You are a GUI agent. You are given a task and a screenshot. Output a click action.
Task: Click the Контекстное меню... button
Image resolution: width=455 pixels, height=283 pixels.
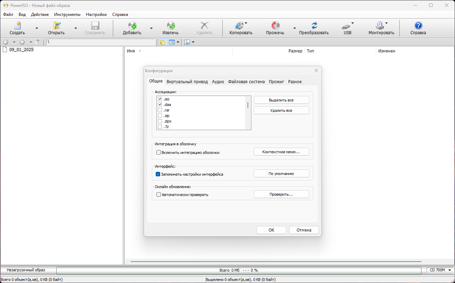(281, 152)
